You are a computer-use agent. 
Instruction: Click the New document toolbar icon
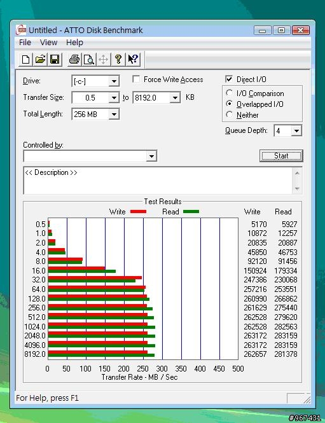click(x=25, y=59)
